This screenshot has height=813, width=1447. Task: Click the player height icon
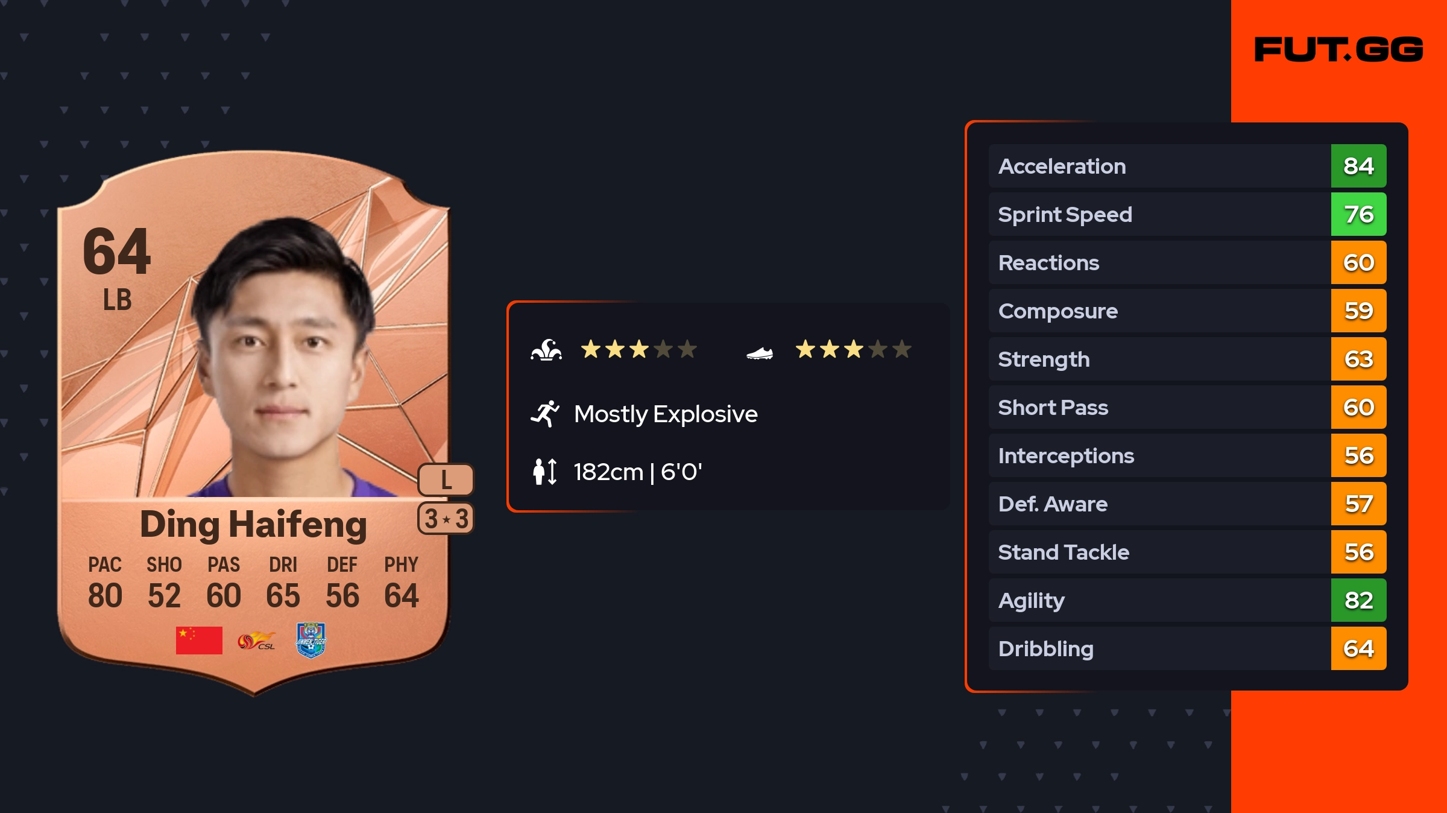tap(545, 472)
